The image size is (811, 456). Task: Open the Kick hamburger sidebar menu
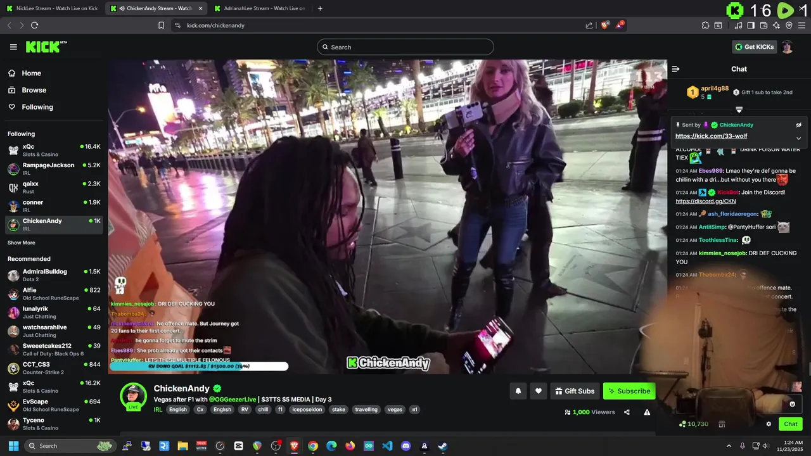click(13, 47)
